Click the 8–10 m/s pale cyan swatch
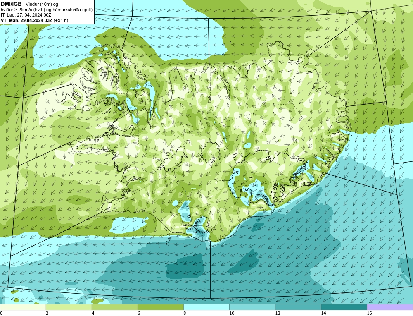 (x=206, y=307)
